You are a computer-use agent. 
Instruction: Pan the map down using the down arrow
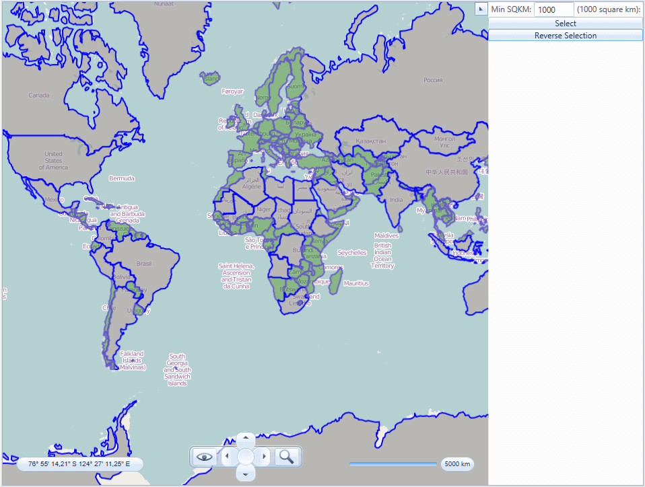(x=246, y=474)
